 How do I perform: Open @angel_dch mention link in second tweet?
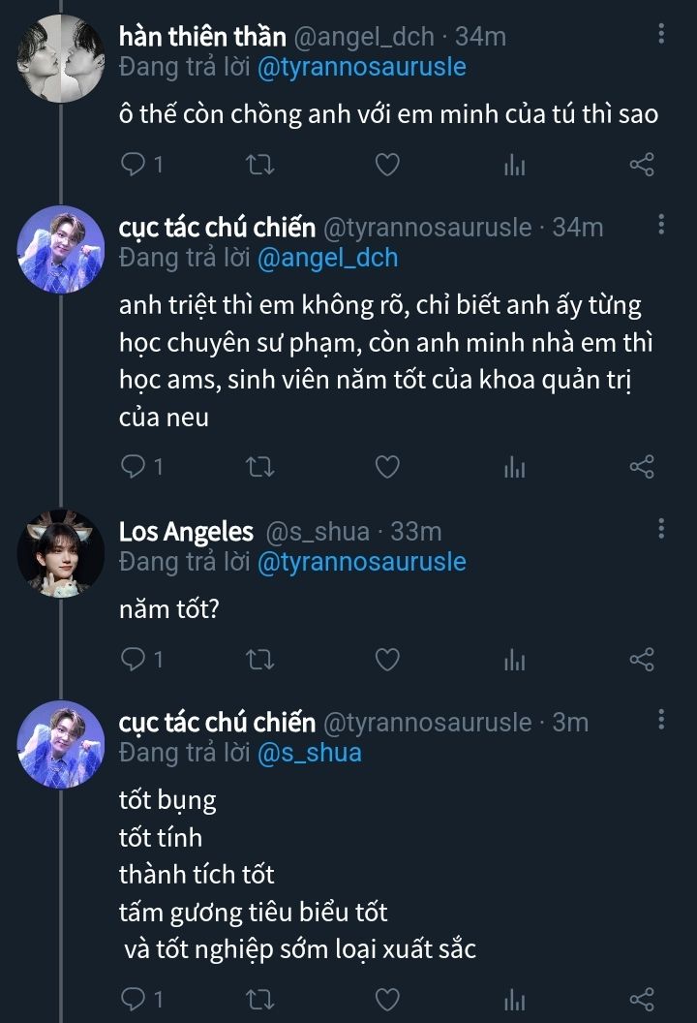[x=326, y=259]
